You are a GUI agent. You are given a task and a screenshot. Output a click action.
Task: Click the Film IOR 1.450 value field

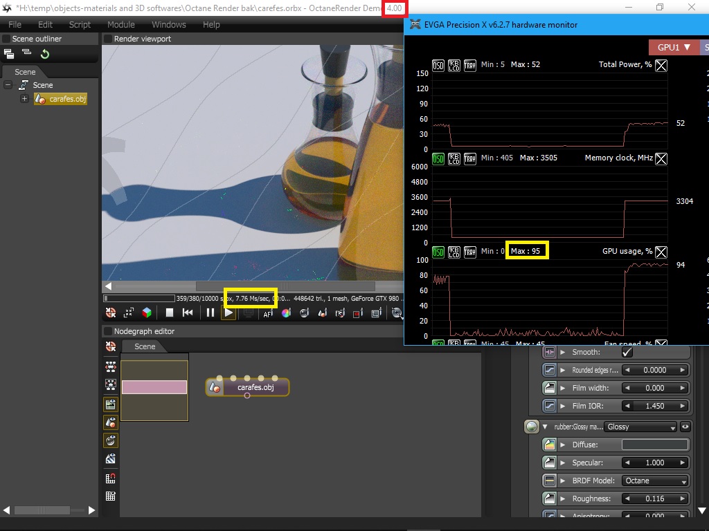[x=655, y=406]
